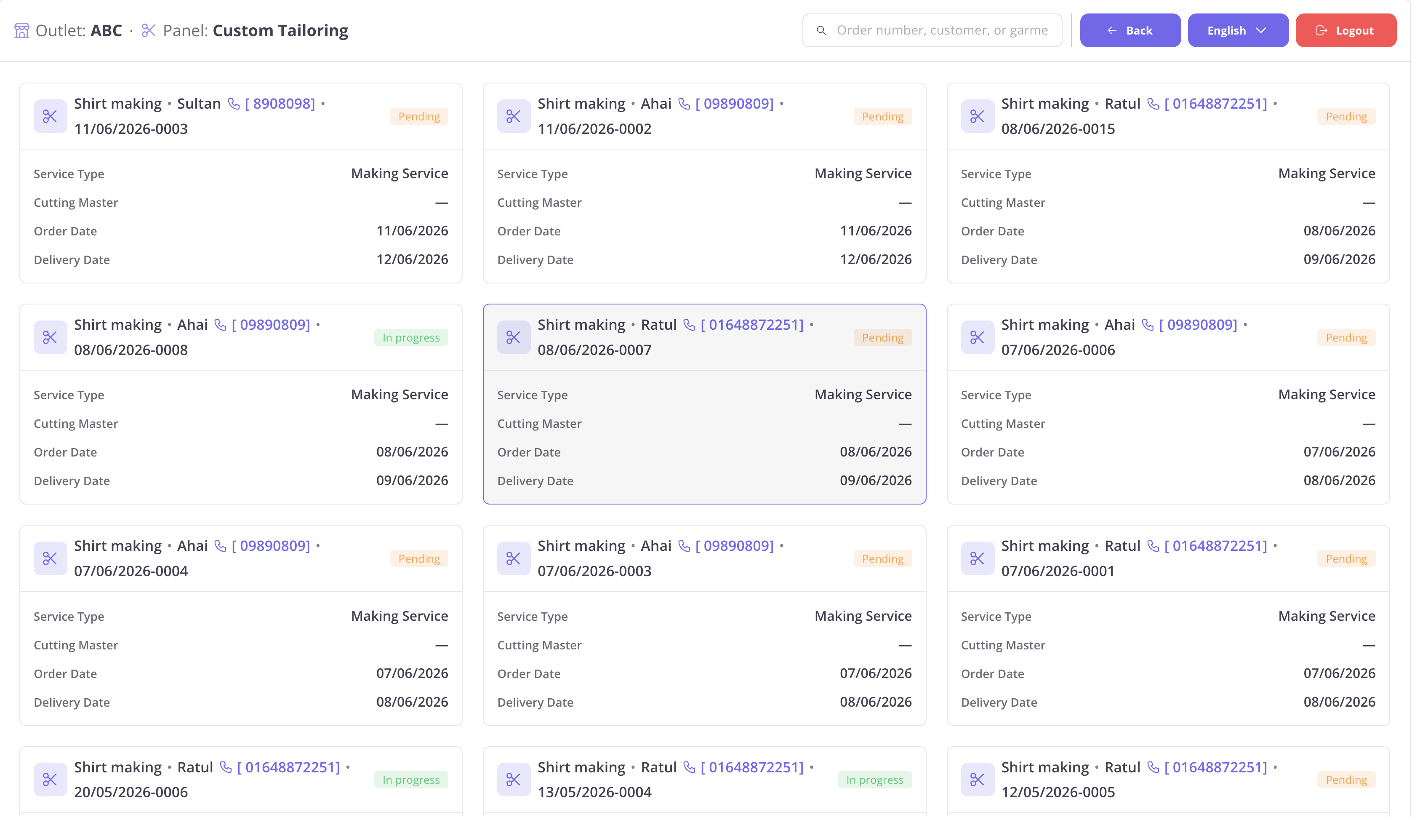This screenshot has height=817, width=1412.
Task: Click In progress badge on order 08/06/2026-0008
Action: coord(411,337)
